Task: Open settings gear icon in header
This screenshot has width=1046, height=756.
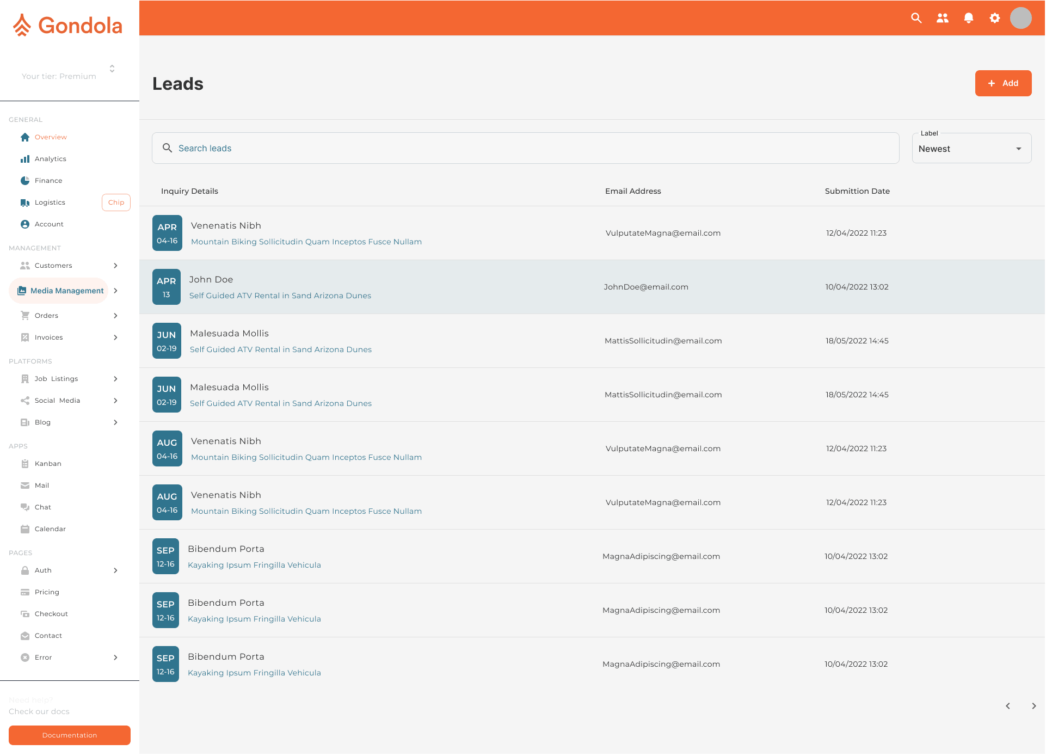Action: click(x=995, y=18)
